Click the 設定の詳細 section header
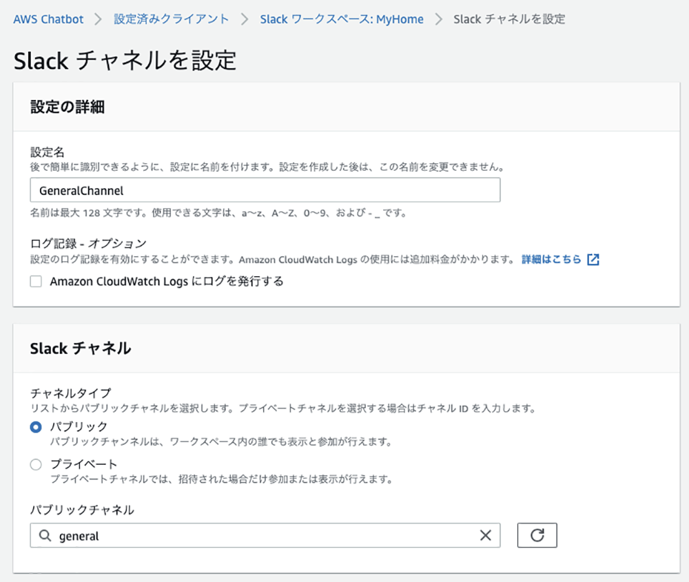This screenshot has width=689, height=582. (68, 107)
